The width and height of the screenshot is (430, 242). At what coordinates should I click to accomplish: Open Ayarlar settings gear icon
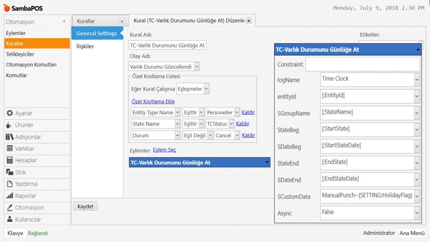pos(10,113)
